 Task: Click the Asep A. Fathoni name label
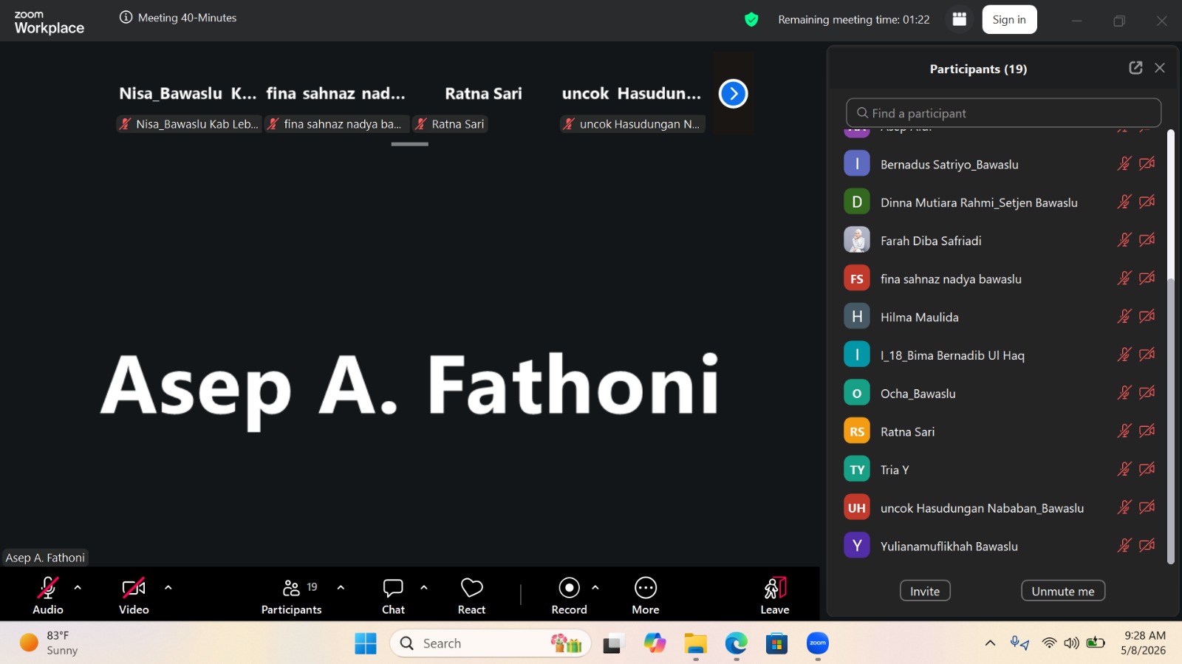(x=45, y=558)
